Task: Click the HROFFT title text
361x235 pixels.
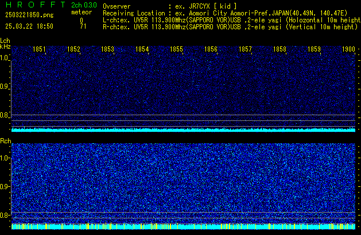Action: 36,5
